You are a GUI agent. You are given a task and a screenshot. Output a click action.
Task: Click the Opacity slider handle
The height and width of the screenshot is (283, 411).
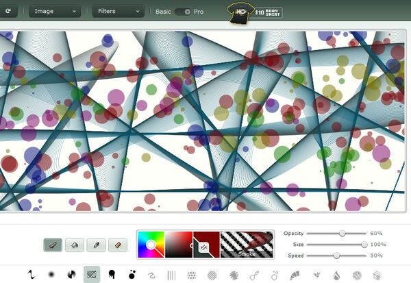pyautogui.click(x=342, y=234)
